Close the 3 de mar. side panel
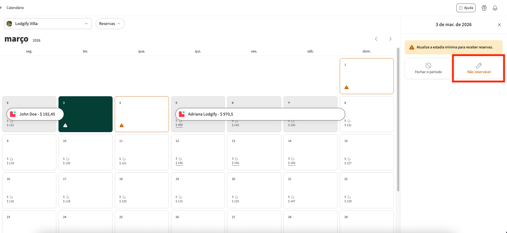 click(499, 25)
